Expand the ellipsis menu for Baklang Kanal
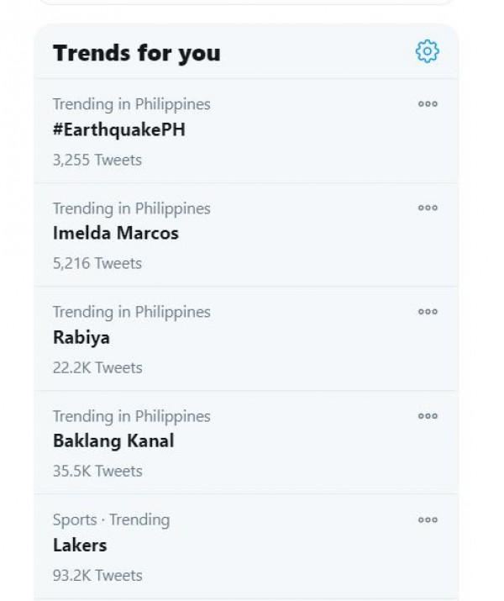 [x=428, y=415]
